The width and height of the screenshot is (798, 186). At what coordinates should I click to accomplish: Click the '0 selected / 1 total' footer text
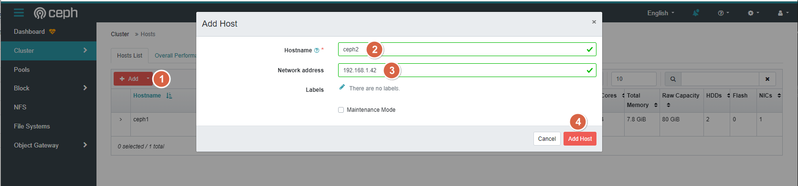[141, 147]
